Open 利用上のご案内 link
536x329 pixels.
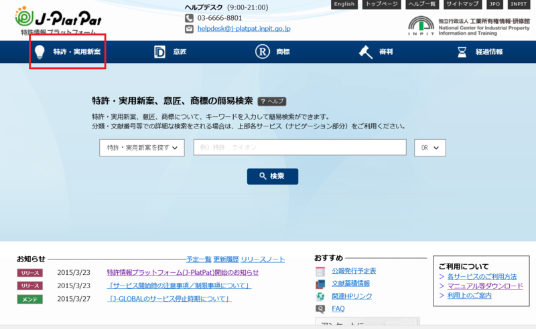click(469, 296)
